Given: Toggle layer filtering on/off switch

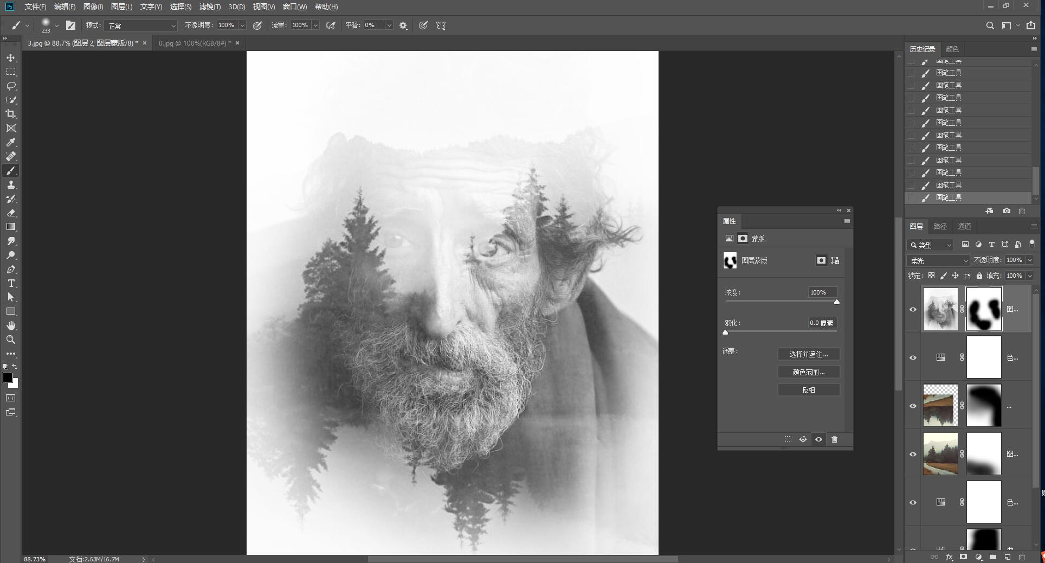Looking at the screenshot, I should (1032, 244).
